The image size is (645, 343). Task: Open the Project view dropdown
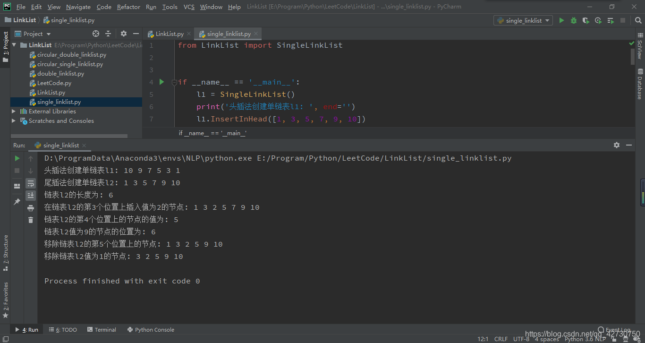coord(33,34)
